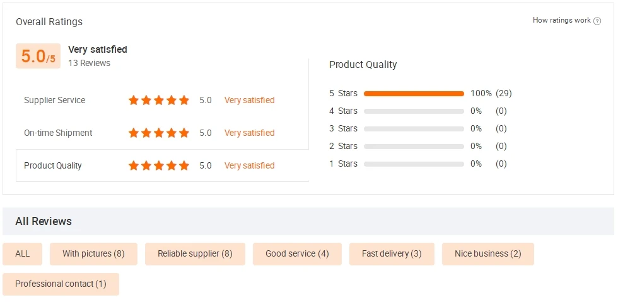The image size is (618, 305).
Task: Click the question mark help icon
Action: pos(597,21)
